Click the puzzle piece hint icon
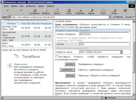This screenshot has height=100, width=136. 10,65
